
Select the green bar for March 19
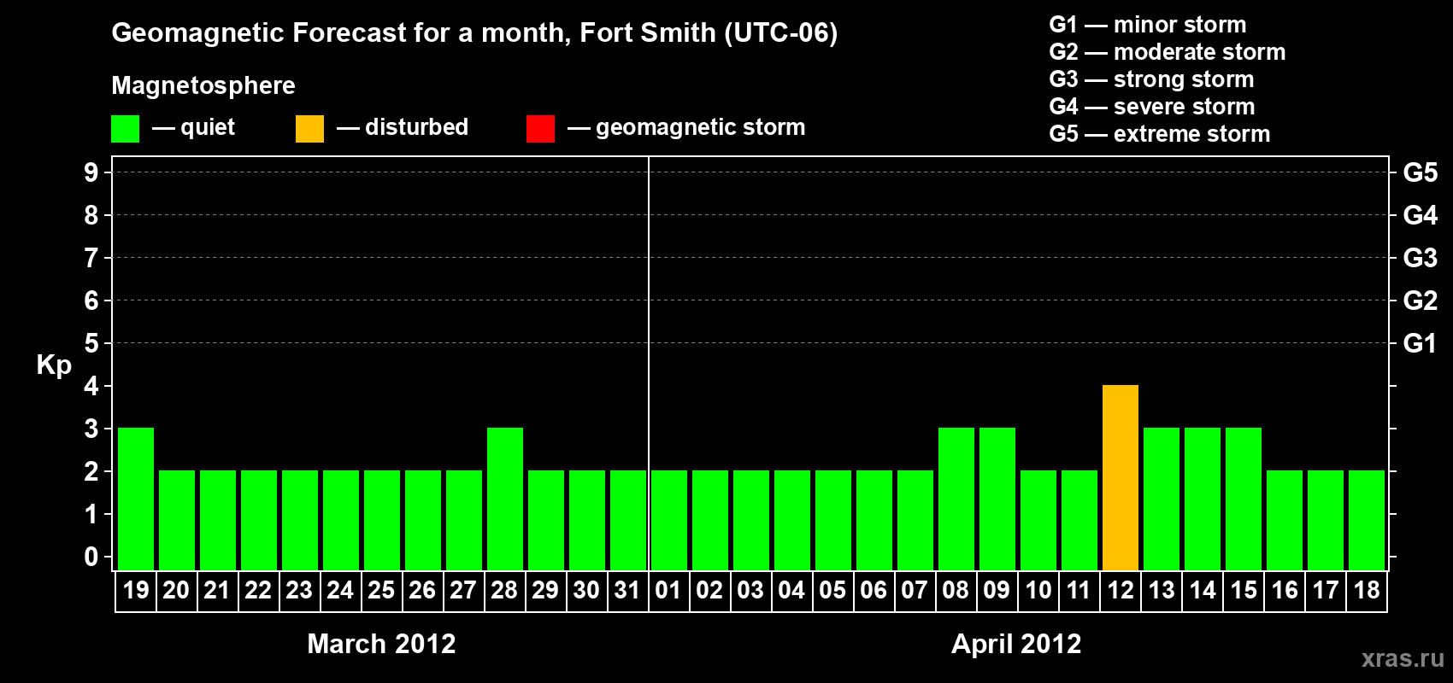tap(136, 499)
